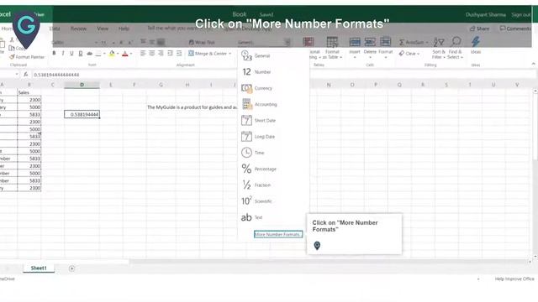Viewport: 538px width, 302px height.
Task: Toggle strikethrough formatting
Action: [x=90, y=54]
